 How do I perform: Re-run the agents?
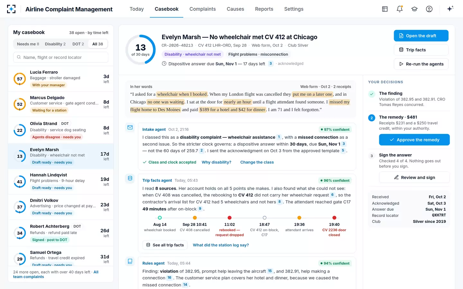[x=421, y=64]
